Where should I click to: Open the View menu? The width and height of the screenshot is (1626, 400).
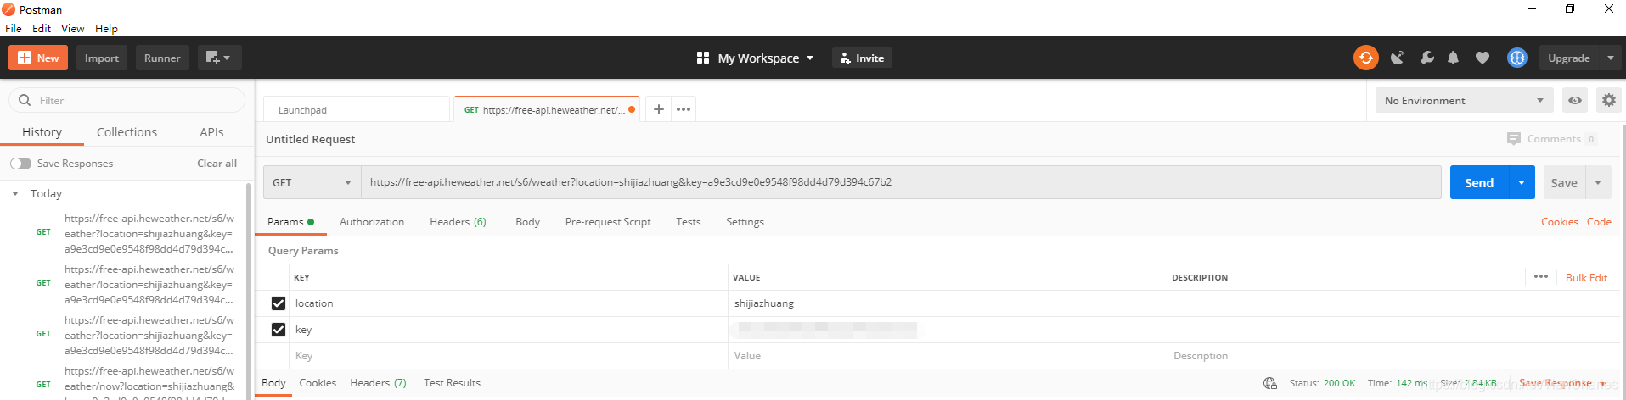click(72, 28)
